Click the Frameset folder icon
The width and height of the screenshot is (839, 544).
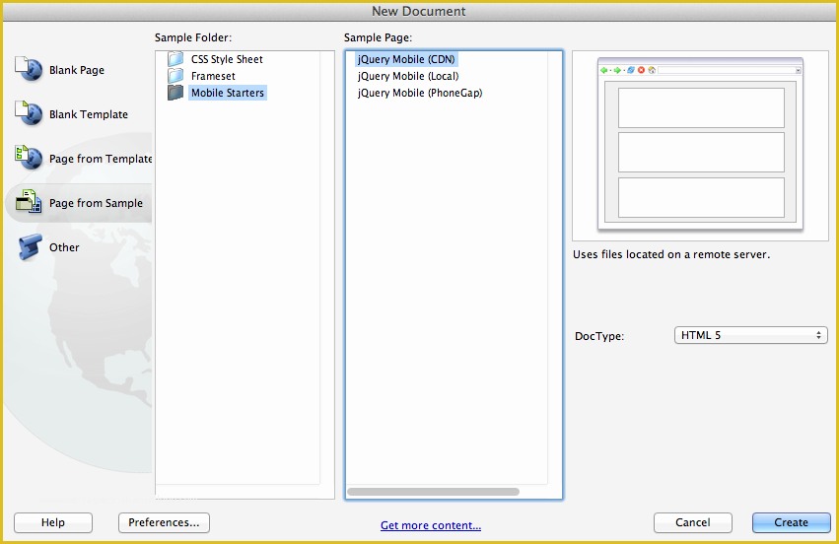tap(175, 76)
